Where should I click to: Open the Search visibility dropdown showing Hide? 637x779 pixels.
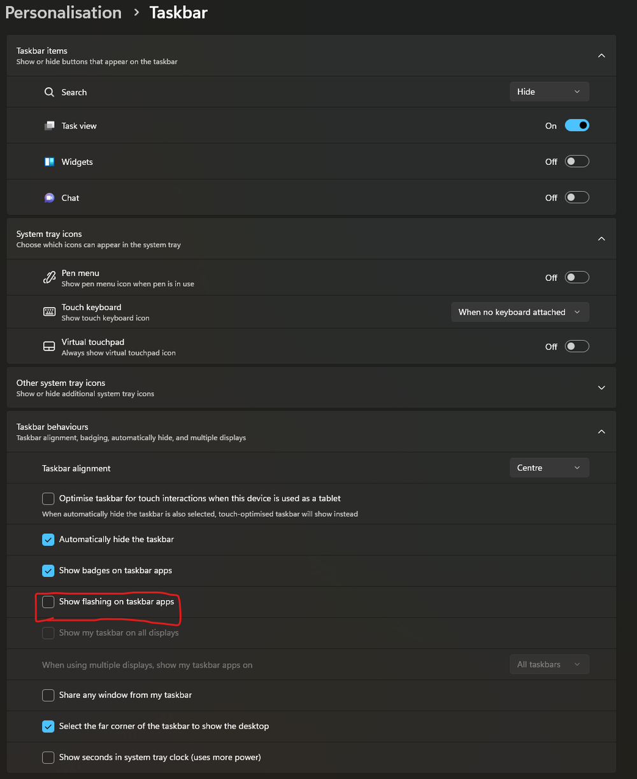(x=548, y=91)
